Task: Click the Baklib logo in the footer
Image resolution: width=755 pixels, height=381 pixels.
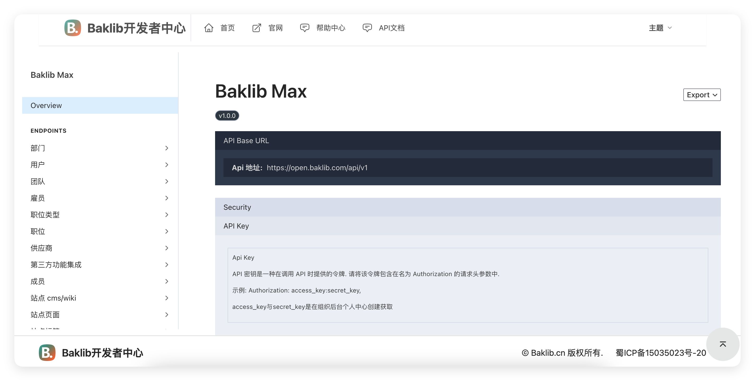Action: point(47,353)
